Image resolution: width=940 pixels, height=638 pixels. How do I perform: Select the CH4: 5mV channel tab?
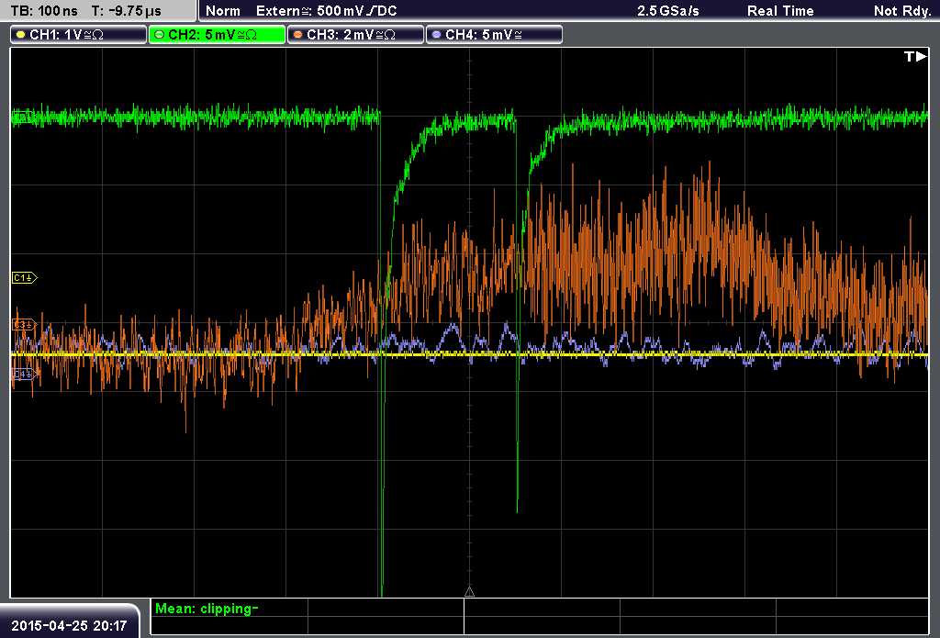tap(494, 35)
